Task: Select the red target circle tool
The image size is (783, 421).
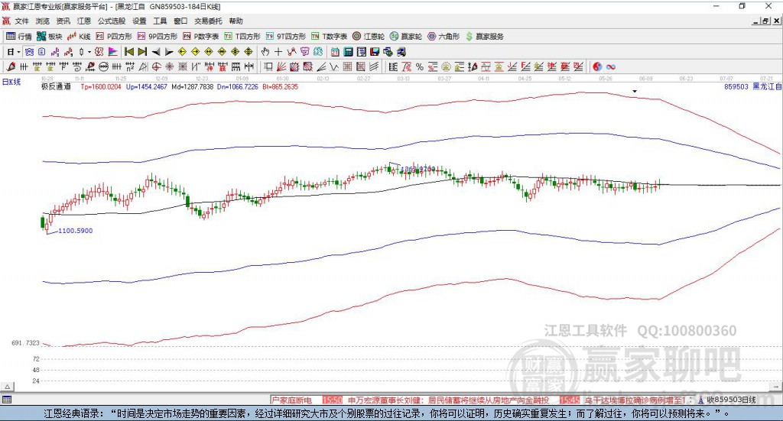Action: click(156, 66)
